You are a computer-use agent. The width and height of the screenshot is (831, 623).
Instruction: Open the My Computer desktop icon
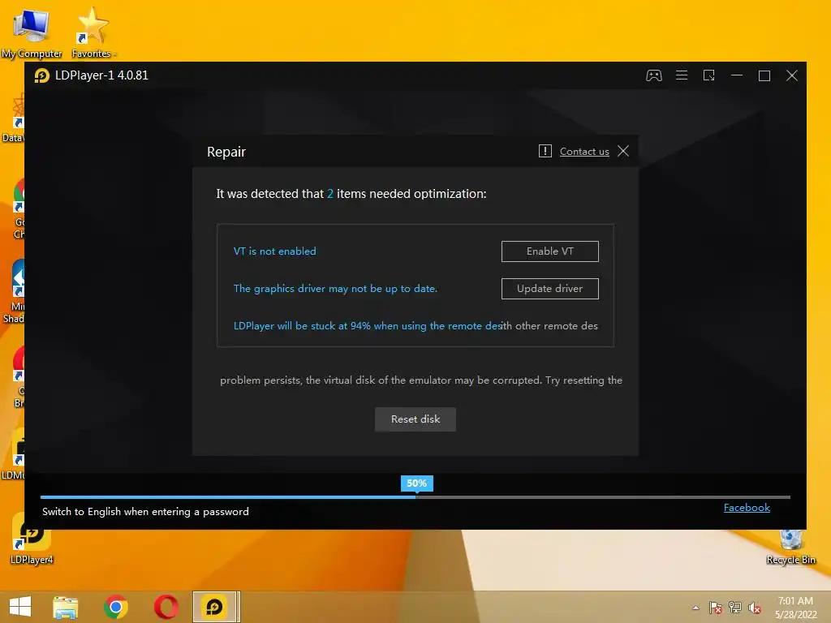point(32,32)
